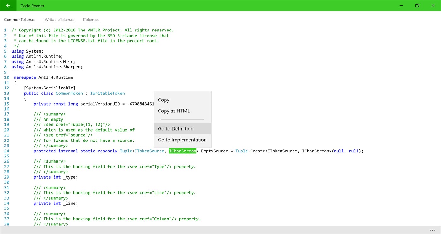Close the Code Reader window
The image size is (441, 234).
(433, 5)
